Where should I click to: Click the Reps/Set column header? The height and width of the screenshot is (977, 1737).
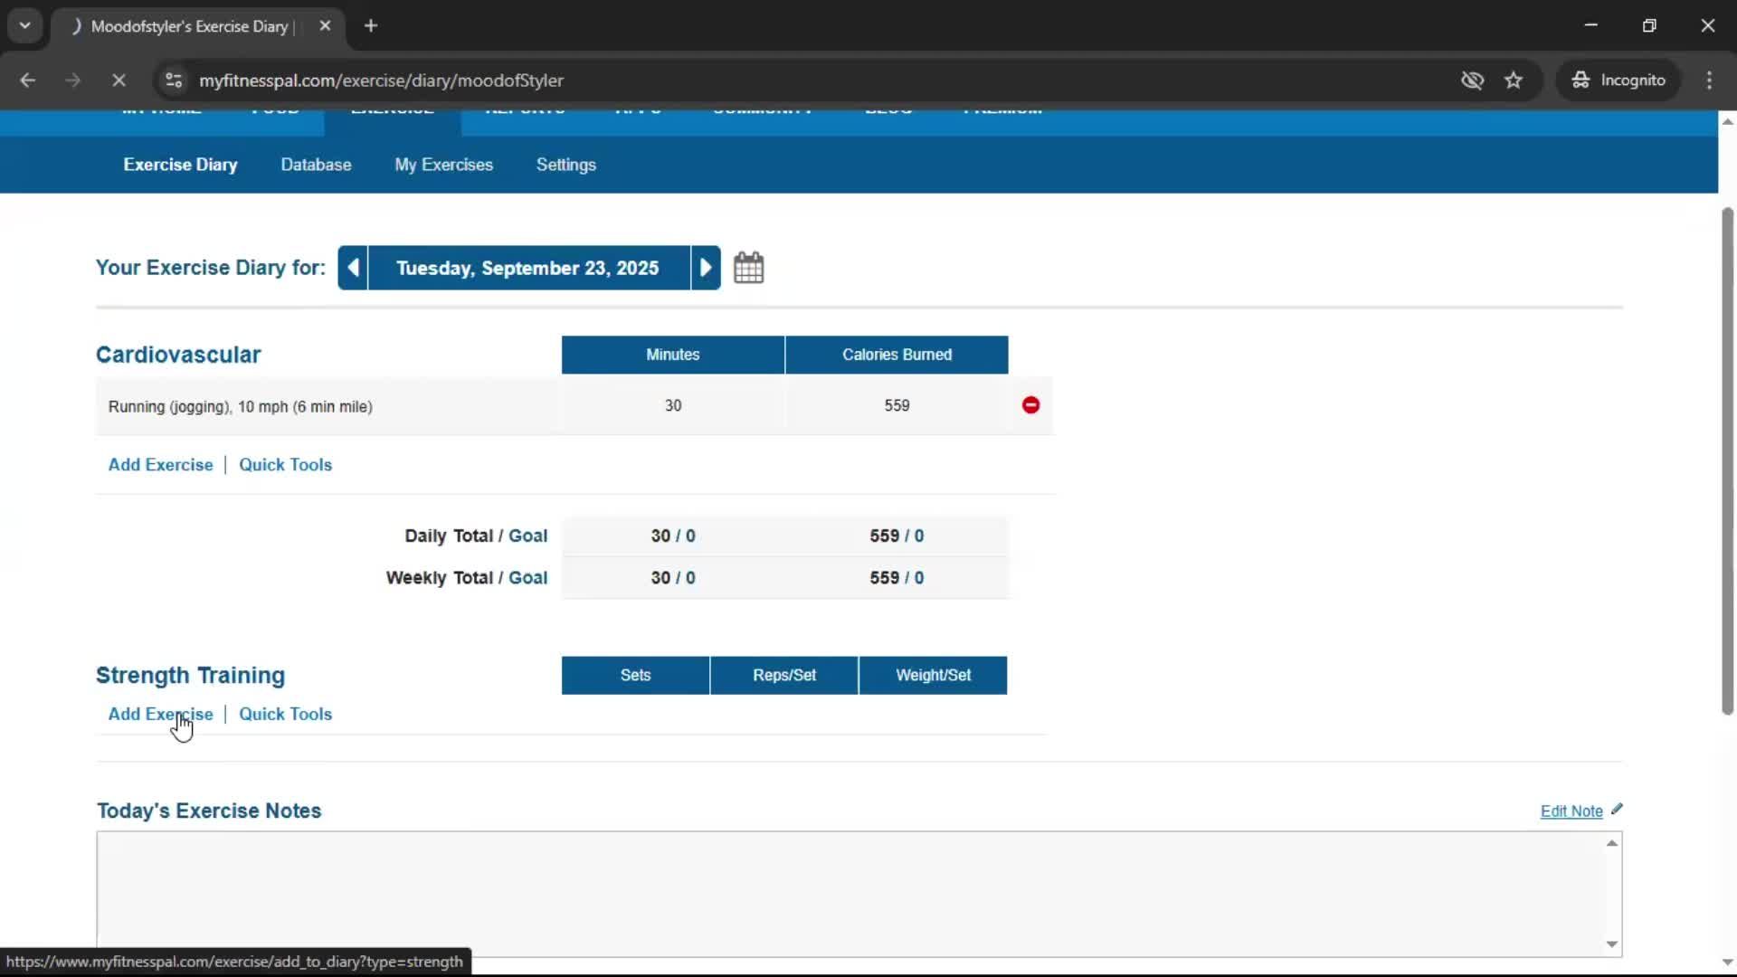(784, 676)
